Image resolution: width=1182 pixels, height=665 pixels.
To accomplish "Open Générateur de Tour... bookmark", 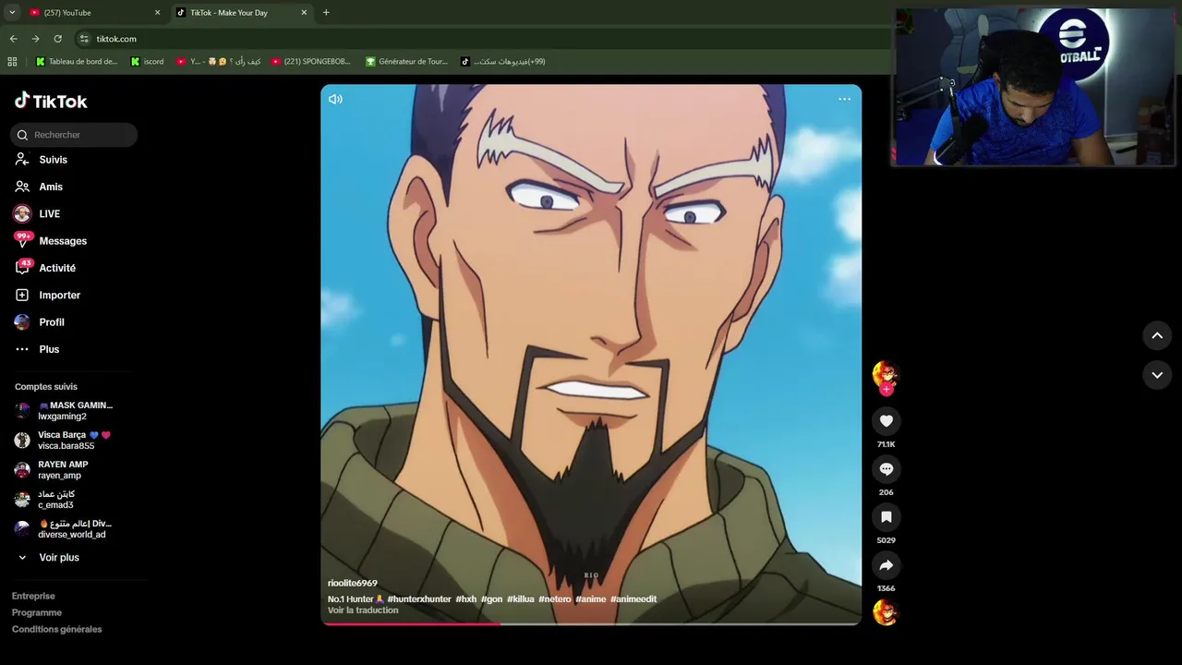I will (x=406, y=62).
